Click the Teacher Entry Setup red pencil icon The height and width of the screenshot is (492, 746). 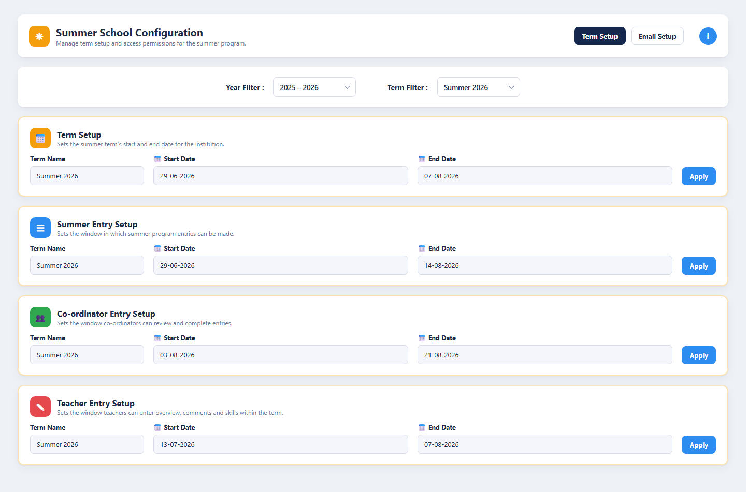(40, 407)
